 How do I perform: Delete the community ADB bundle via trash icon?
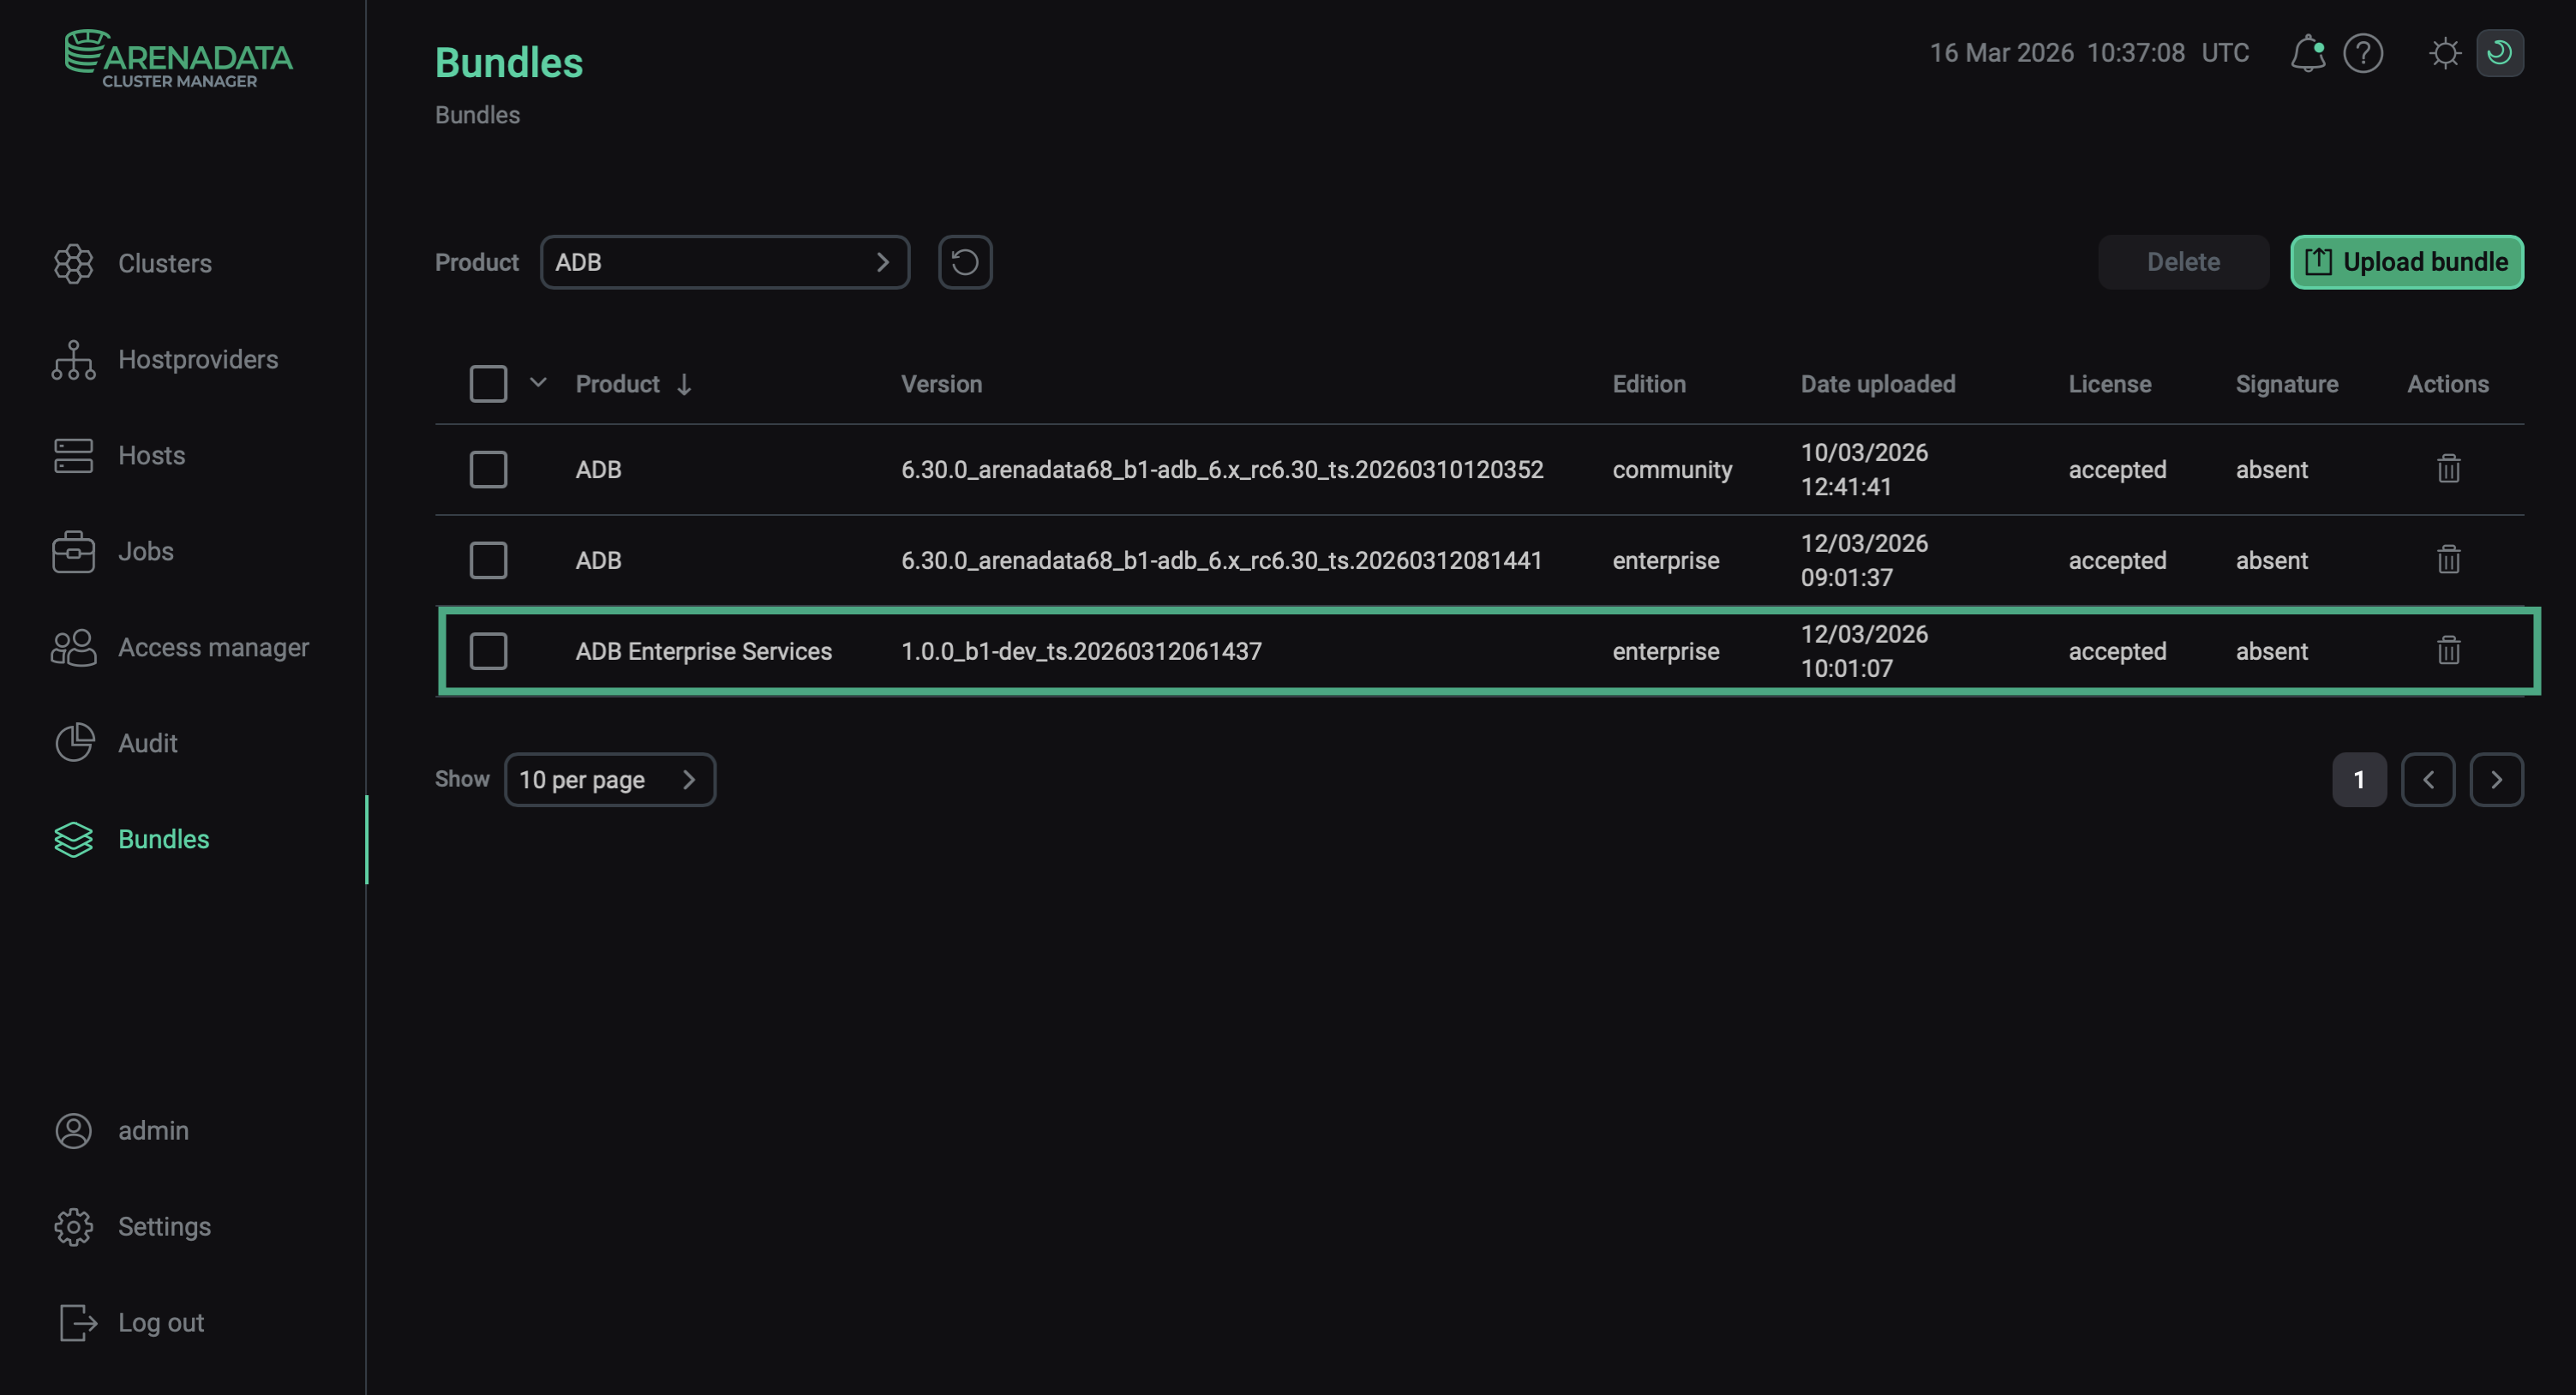(x=2448, y=469)
